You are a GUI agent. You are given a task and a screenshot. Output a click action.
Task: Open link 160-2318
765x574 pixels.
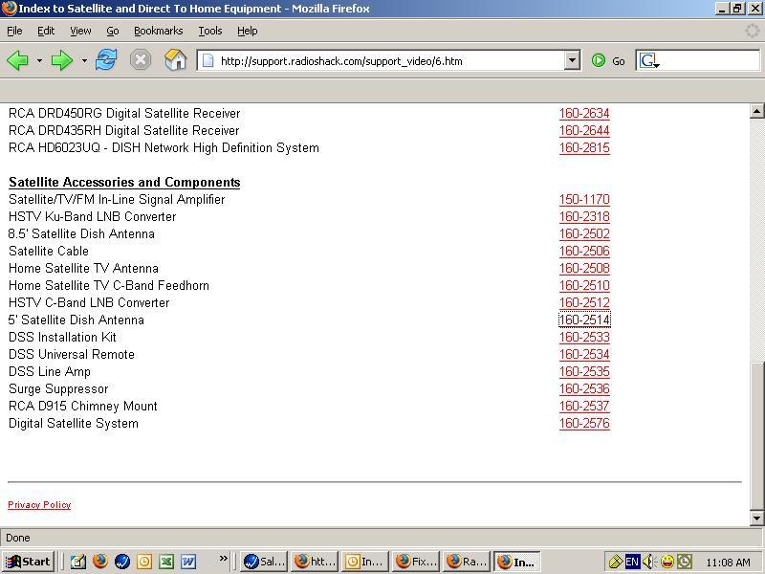584,217
